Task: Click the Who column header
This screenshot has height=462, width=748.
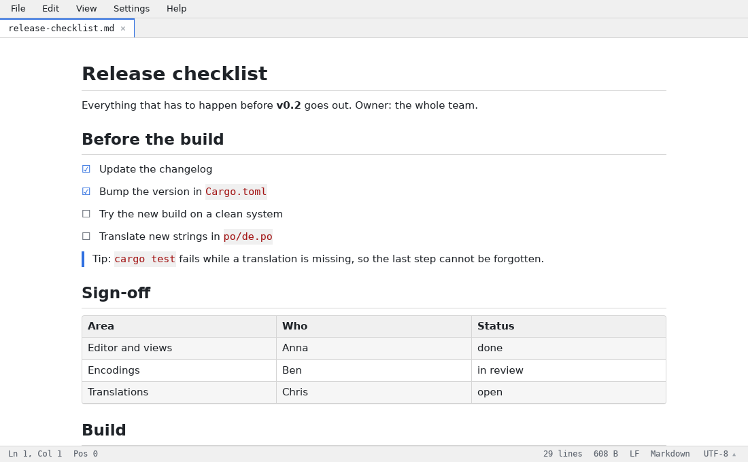Action: pos(374,326)
